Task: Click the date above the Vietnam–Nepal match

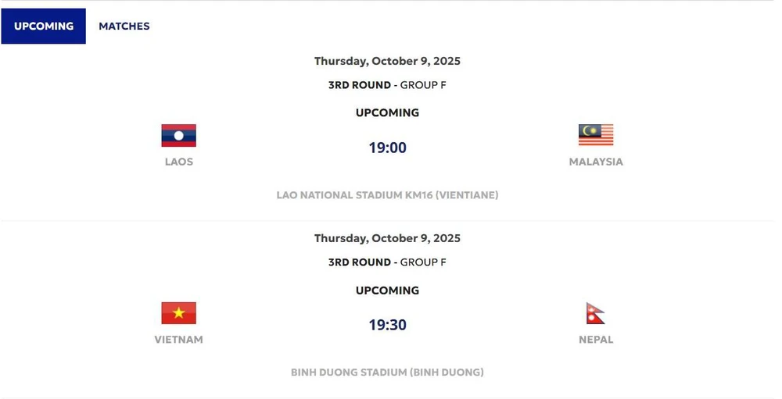Action: tap(387, 238)
